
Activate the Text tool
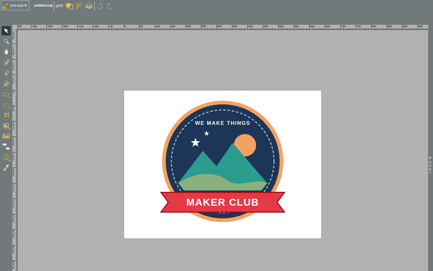click(x=6, y=115)
